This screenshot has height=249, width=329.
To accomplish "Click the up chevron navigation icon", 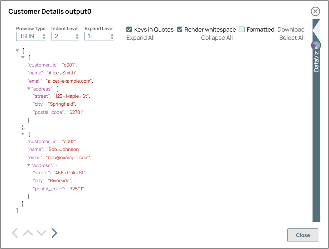I will 28,233.
